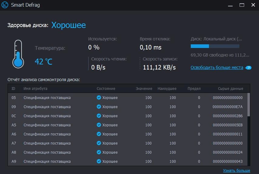The image size is (259, 174).
Task: Click the status checkmark in row 09
Action: (x=99, y=107)
